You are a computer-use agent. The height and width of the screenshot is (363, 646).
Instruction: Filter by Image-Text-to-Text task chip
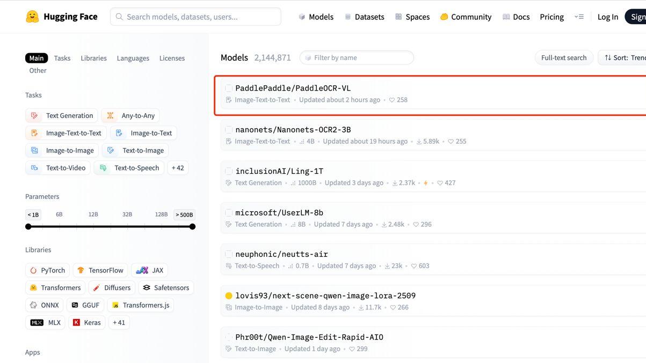point(66,133)
